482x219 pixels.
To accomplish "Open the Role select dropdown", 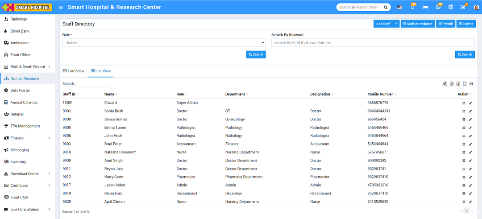I will (164, 43).
